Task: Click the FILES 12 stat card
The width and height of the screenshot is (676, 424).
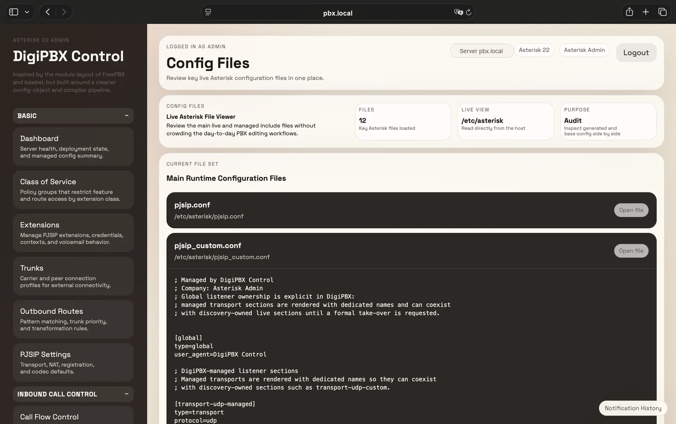Action: [403, 122]
